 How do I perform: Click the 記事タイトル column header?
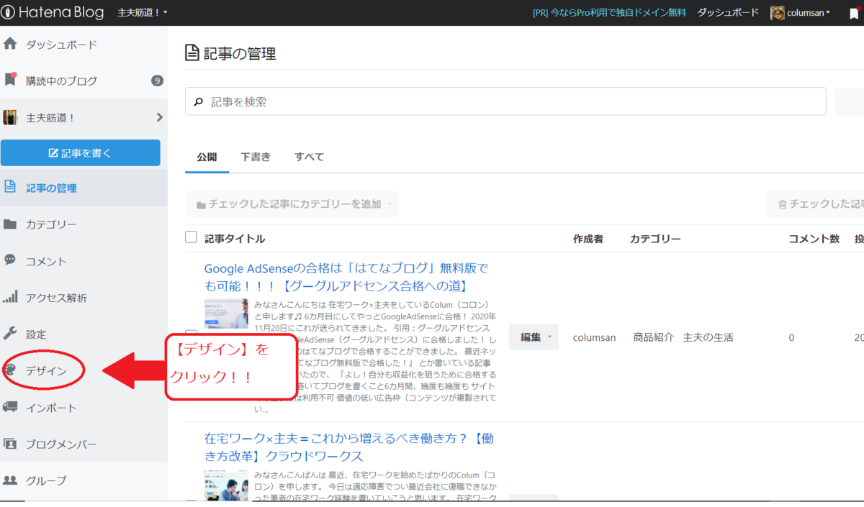234,239
